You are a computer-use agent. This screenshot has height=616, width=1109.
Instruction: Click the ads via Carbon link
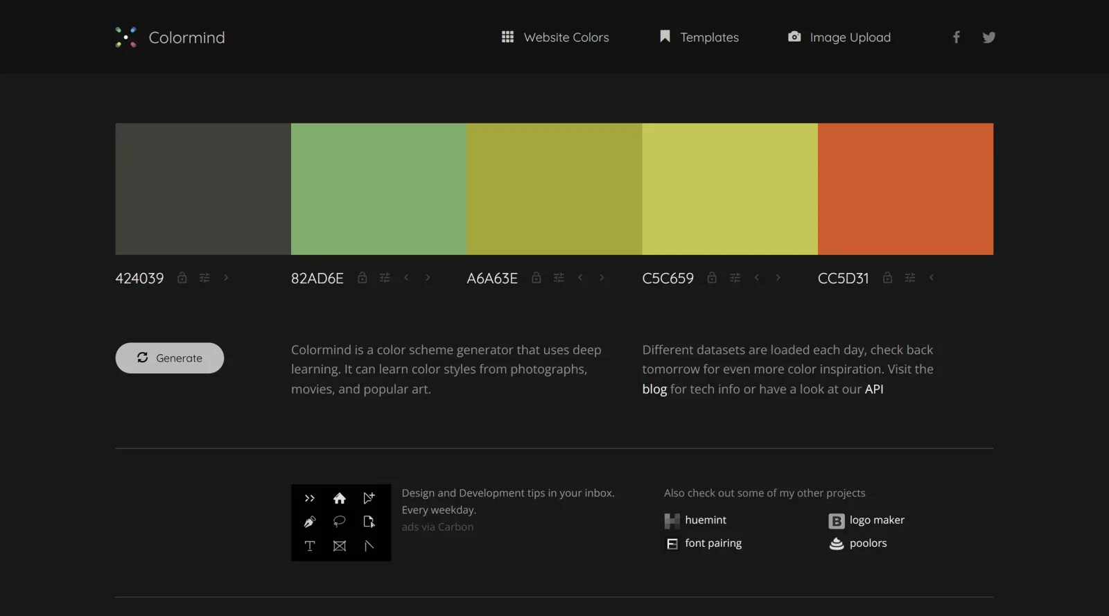(438, 527)
